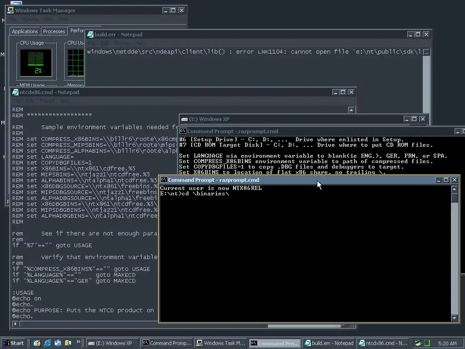Screen dimensions: 465x349
Task: Open the Format menu in build.err Notepad
Action: pos(122,43)
